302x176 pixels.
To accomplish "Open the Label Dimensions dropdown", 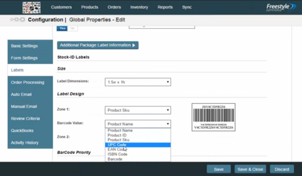I will pos(138,82).
